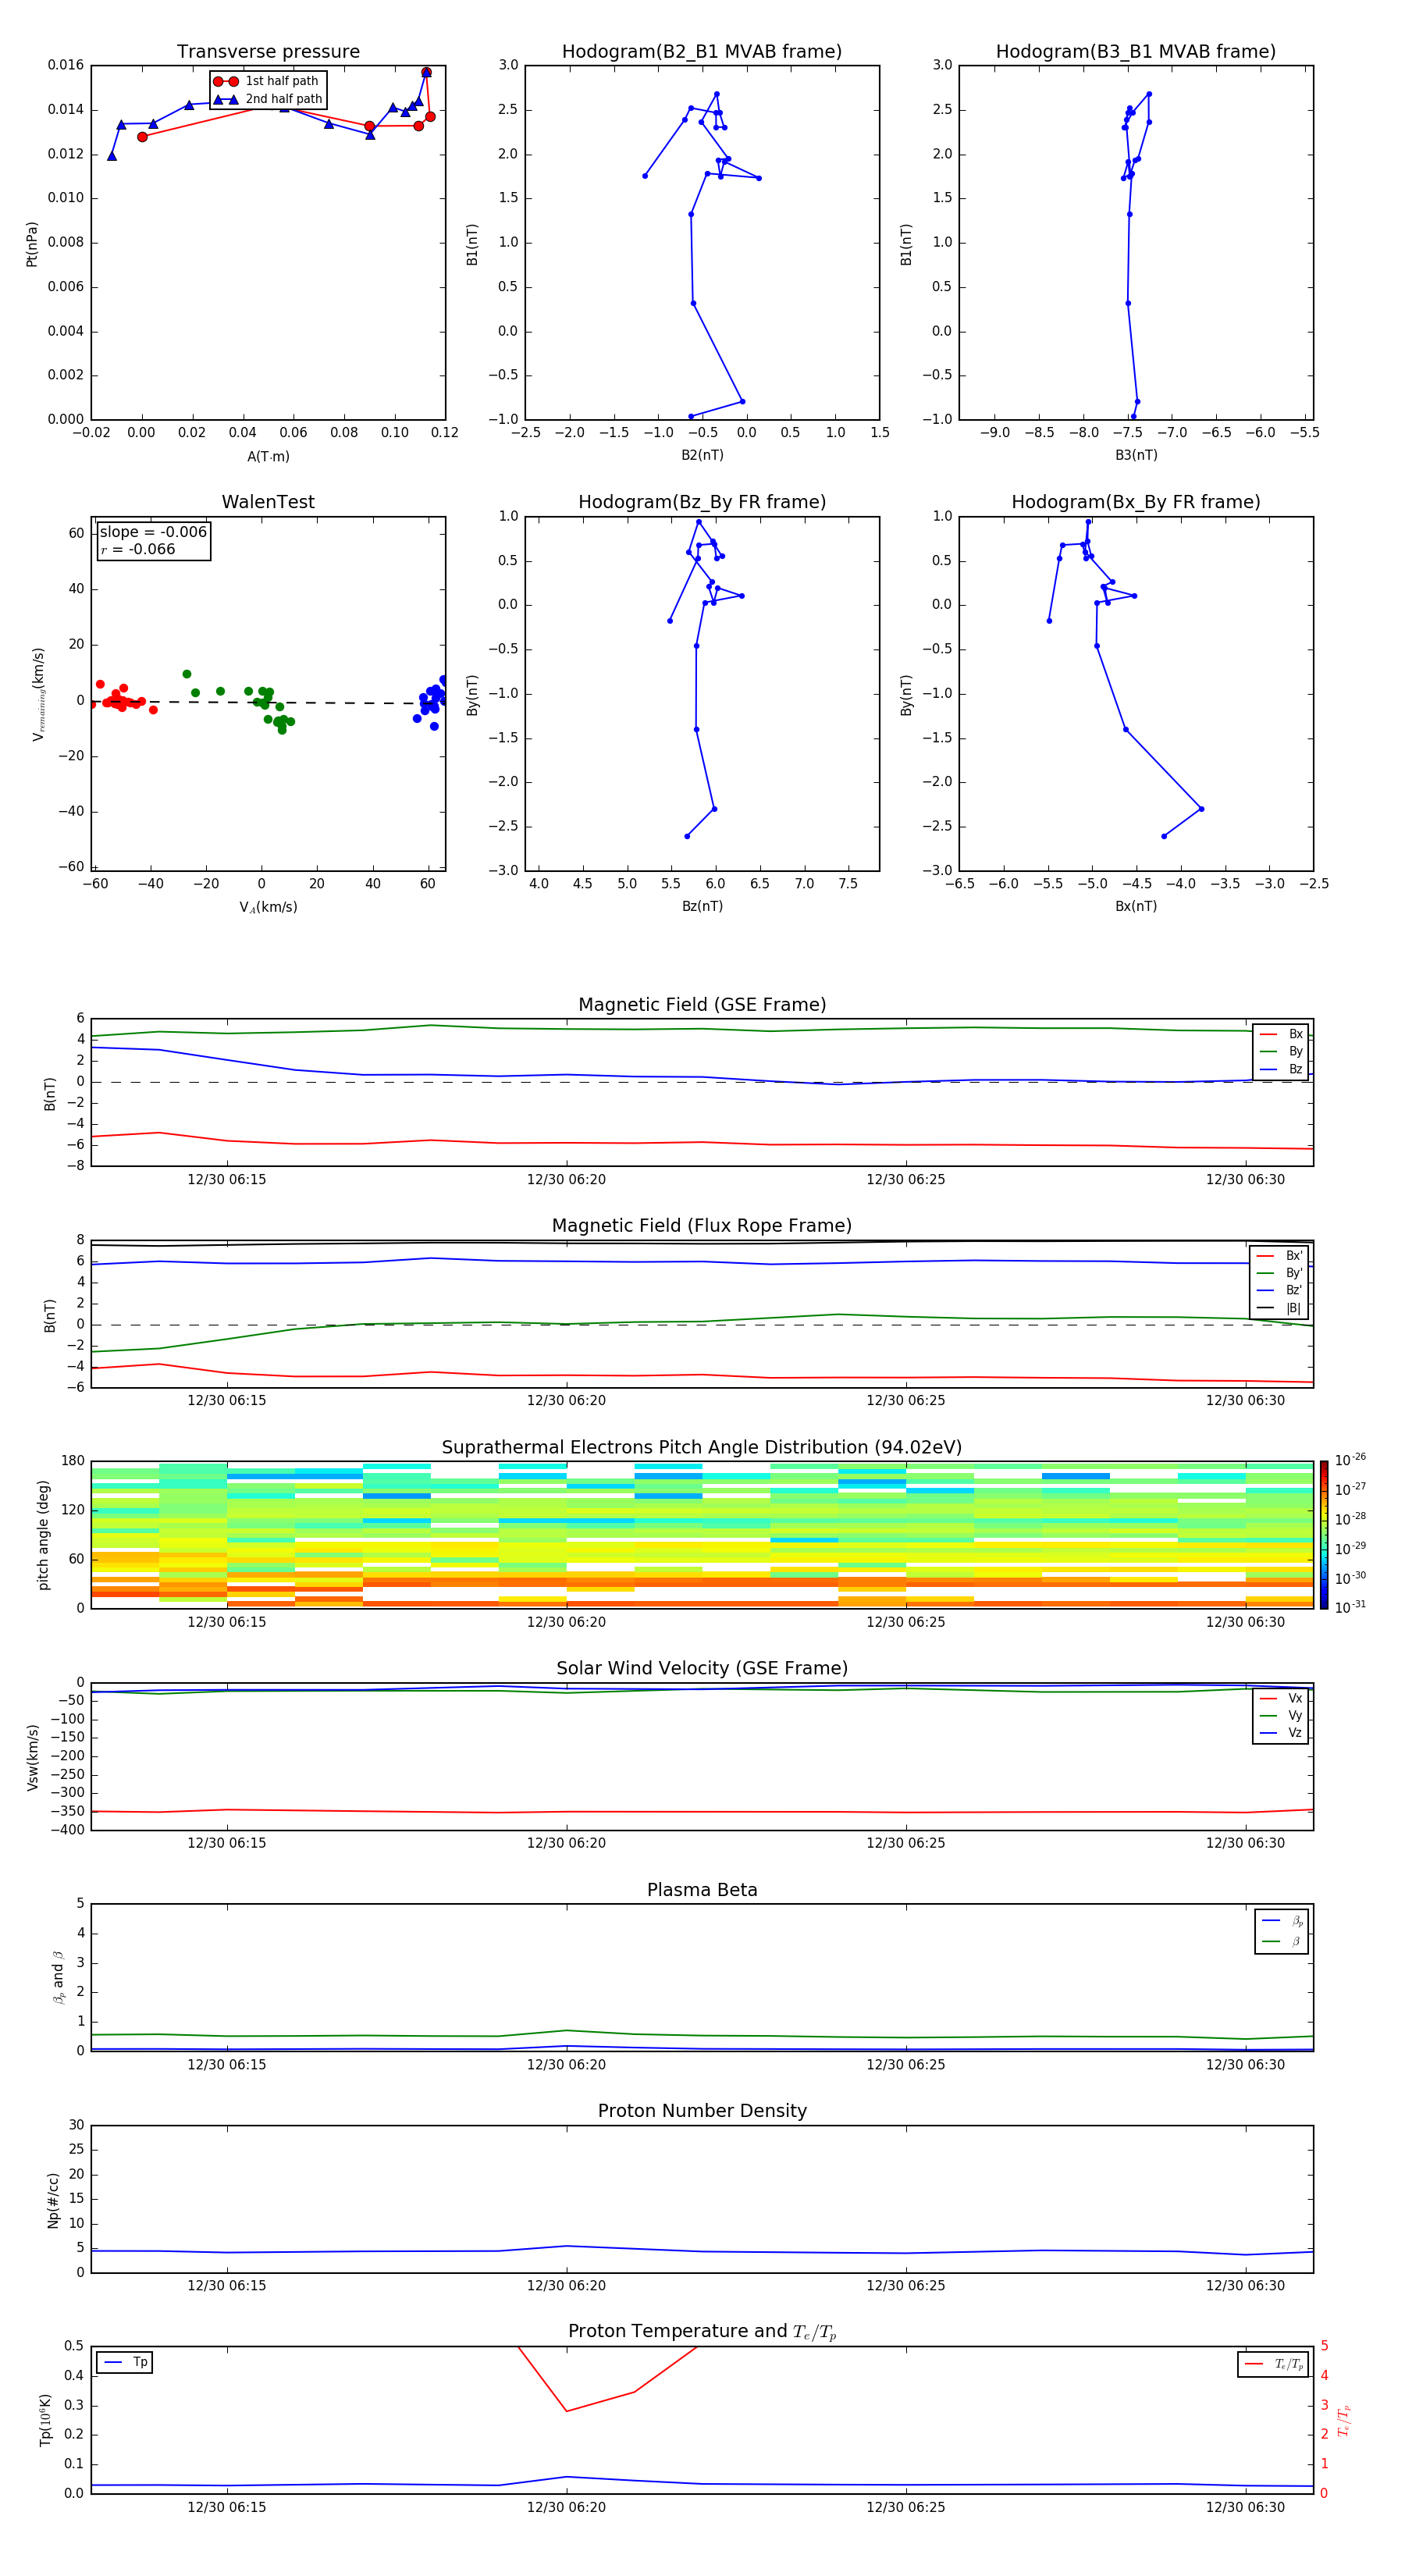The height and width of the screenshot is (2576, 1405).
Task: Click the "Np(#/cc)" y-axis label
Action: (53, 2200)
